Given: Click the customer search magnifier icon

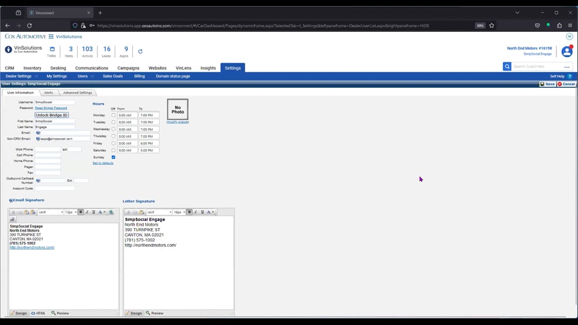Looking at the screenshot, I should (507, 66).
